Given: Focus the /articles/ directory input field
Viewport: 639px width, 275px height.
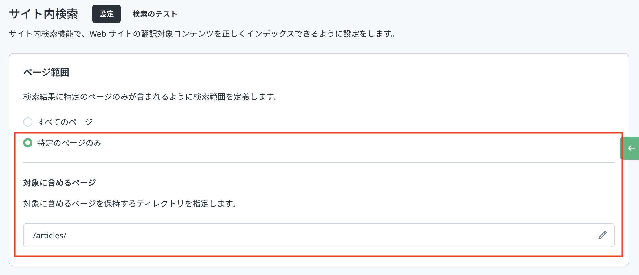Looking at the screenshot, I should click(289, 235).
